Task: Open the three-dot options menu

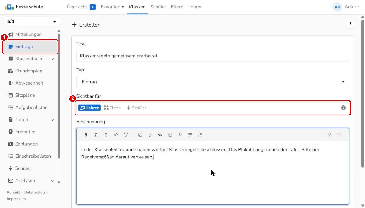Action: pos(350,24)
